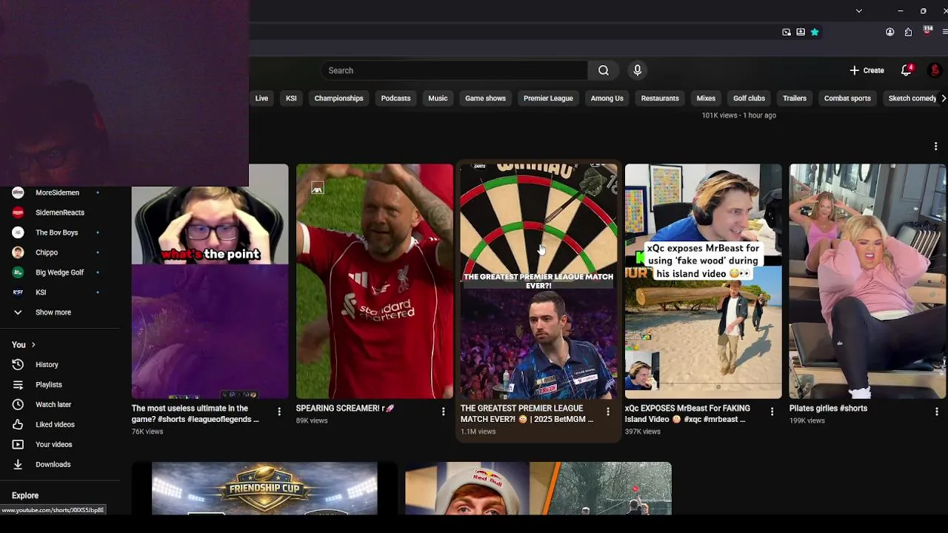Play the useless ultimate League short

point(210,281)
